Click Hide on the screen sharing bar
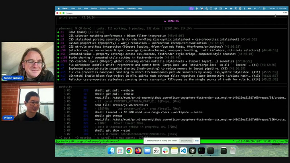Screen dimensions: 290x163 click(197, 141)
